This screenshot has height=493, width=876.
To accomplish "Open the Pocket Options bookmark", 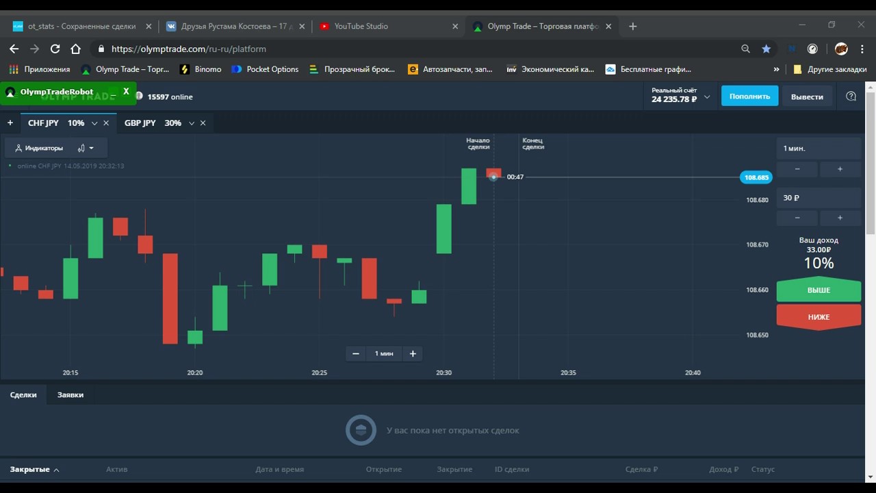I will 265,69.
